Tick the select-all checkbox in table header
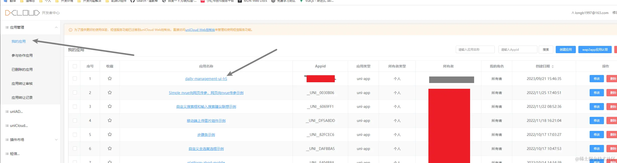The image size is (617, 163). pyautogui.click(x=75, y=66)
